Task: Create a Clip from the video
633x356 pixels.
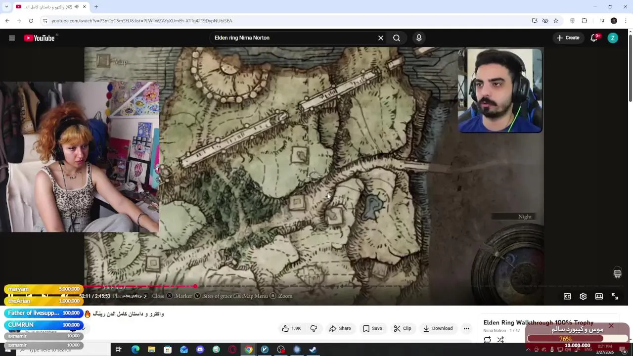Action: pos(402,328)
